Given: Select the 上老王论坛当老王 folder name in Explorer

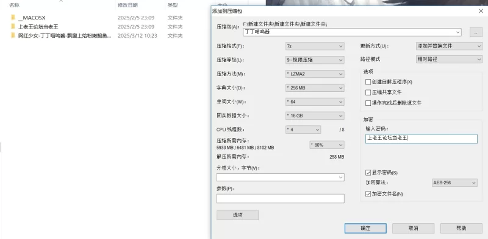Looking at the screenshot, I should pyautogui.click(x=38, y=27).
